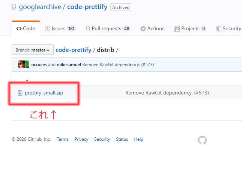This screenshot has width=242, height=174.
Task: Click the GitHub Octocat footer logo
Action: coord(202,140)
